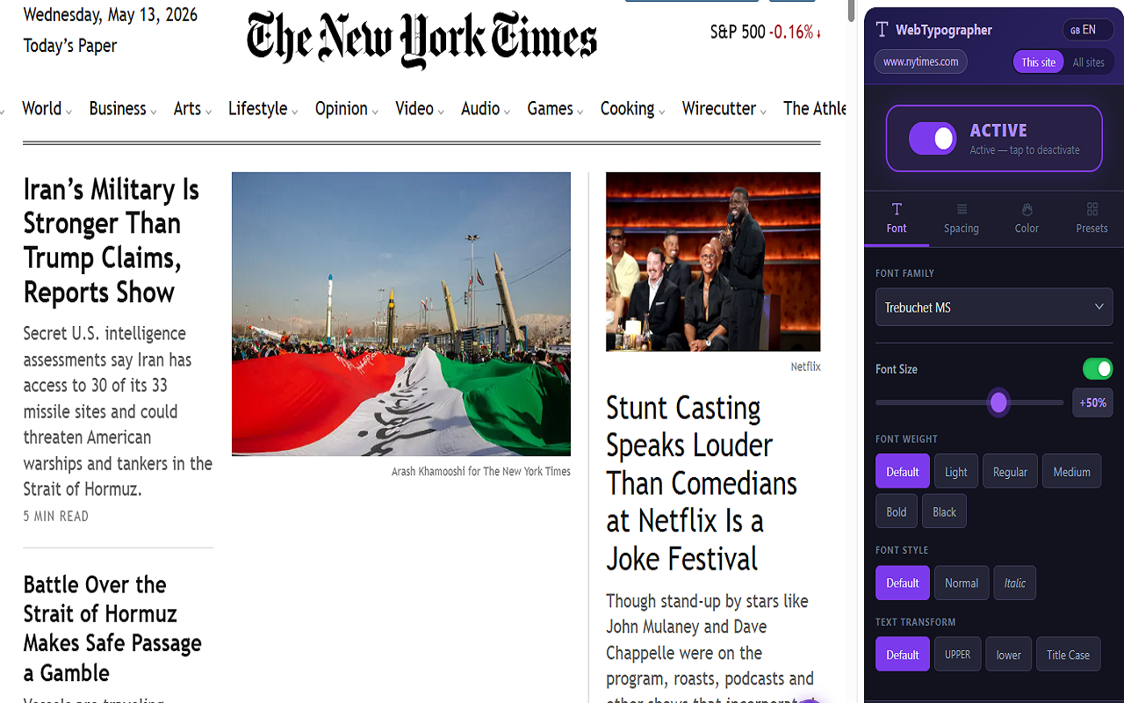Choose Regular font weight
This screenshot has width=1124, height=703.
coord(1011,472)
